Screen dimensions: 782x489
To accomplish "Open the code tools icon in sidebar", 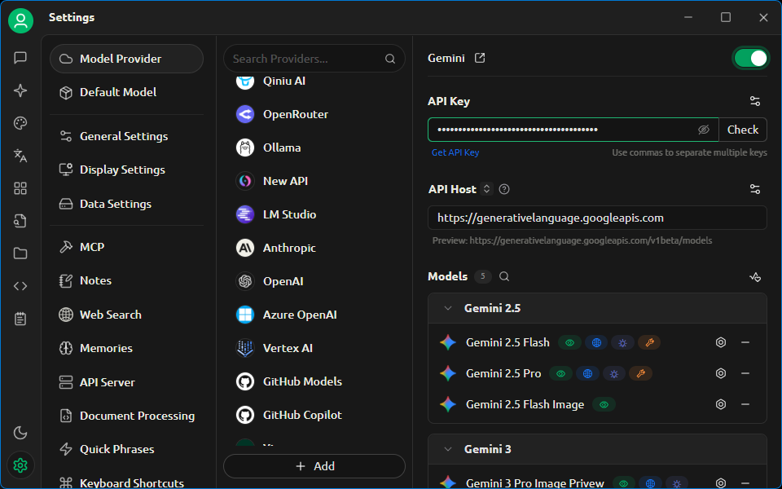I will point(20,286).
